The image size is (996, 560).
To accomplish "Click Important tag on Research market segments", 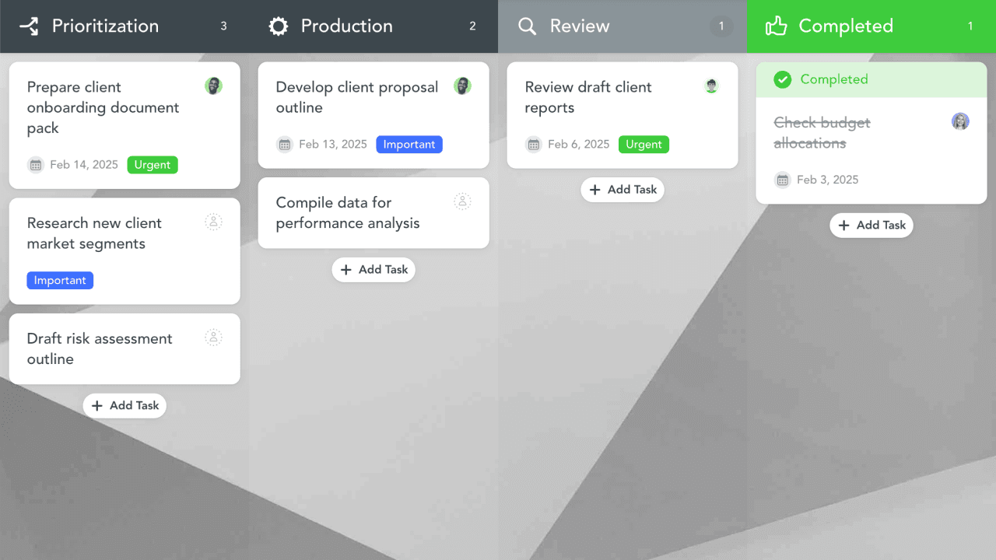I will pos(60,281).
